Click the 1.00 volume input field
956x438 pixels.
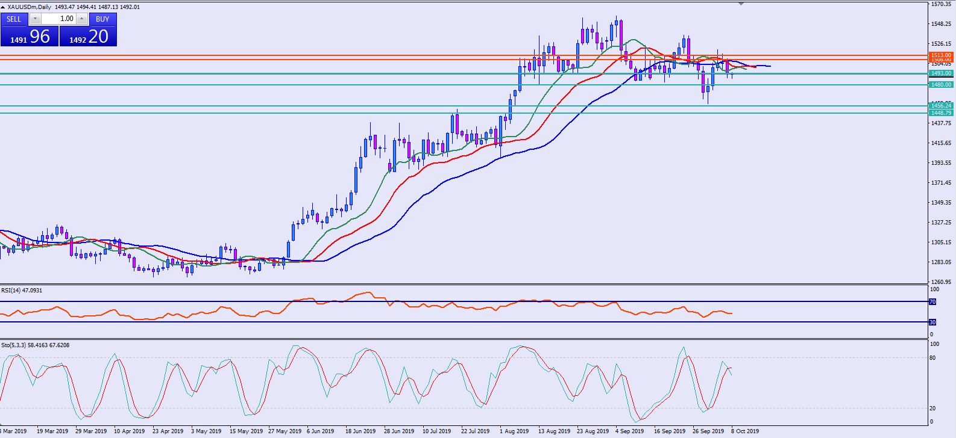(x=58, y=19)
